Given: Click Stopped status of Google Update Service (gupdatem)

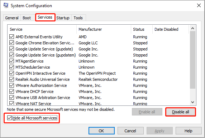Looking at the screenshot, I should (x=140, y=55).
